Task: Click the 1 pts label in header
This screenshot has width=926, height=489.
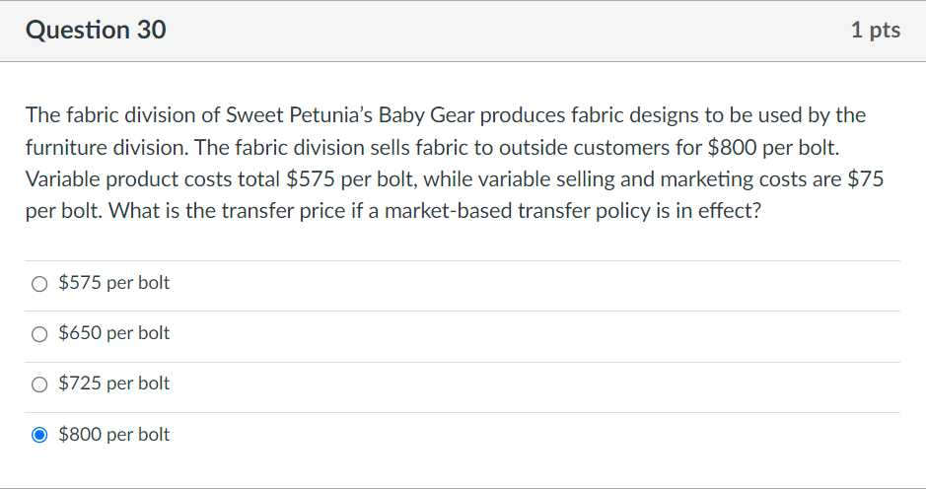Action: coord(875,31)
